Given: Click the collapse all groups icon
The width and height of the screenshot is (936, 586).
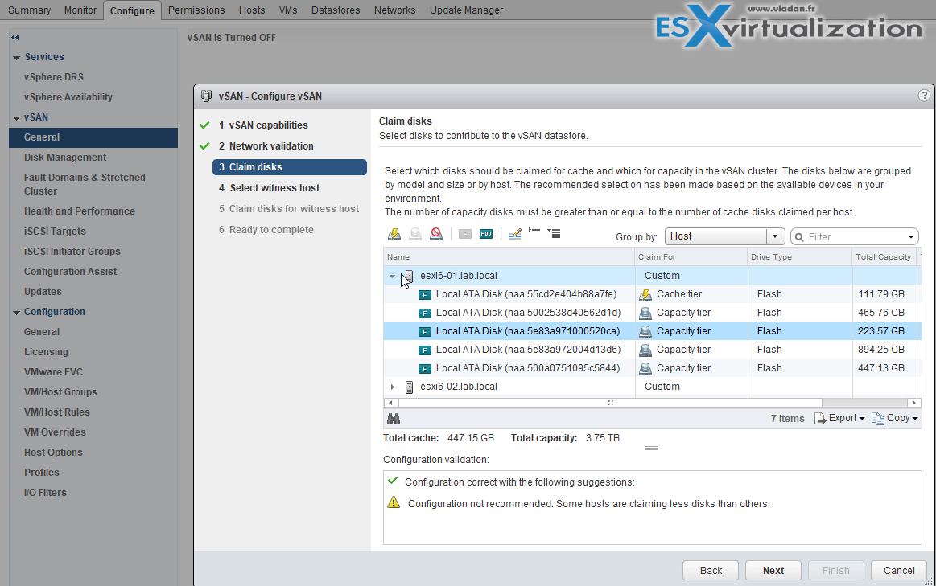Looking at the screenshot, I should 534,231.
